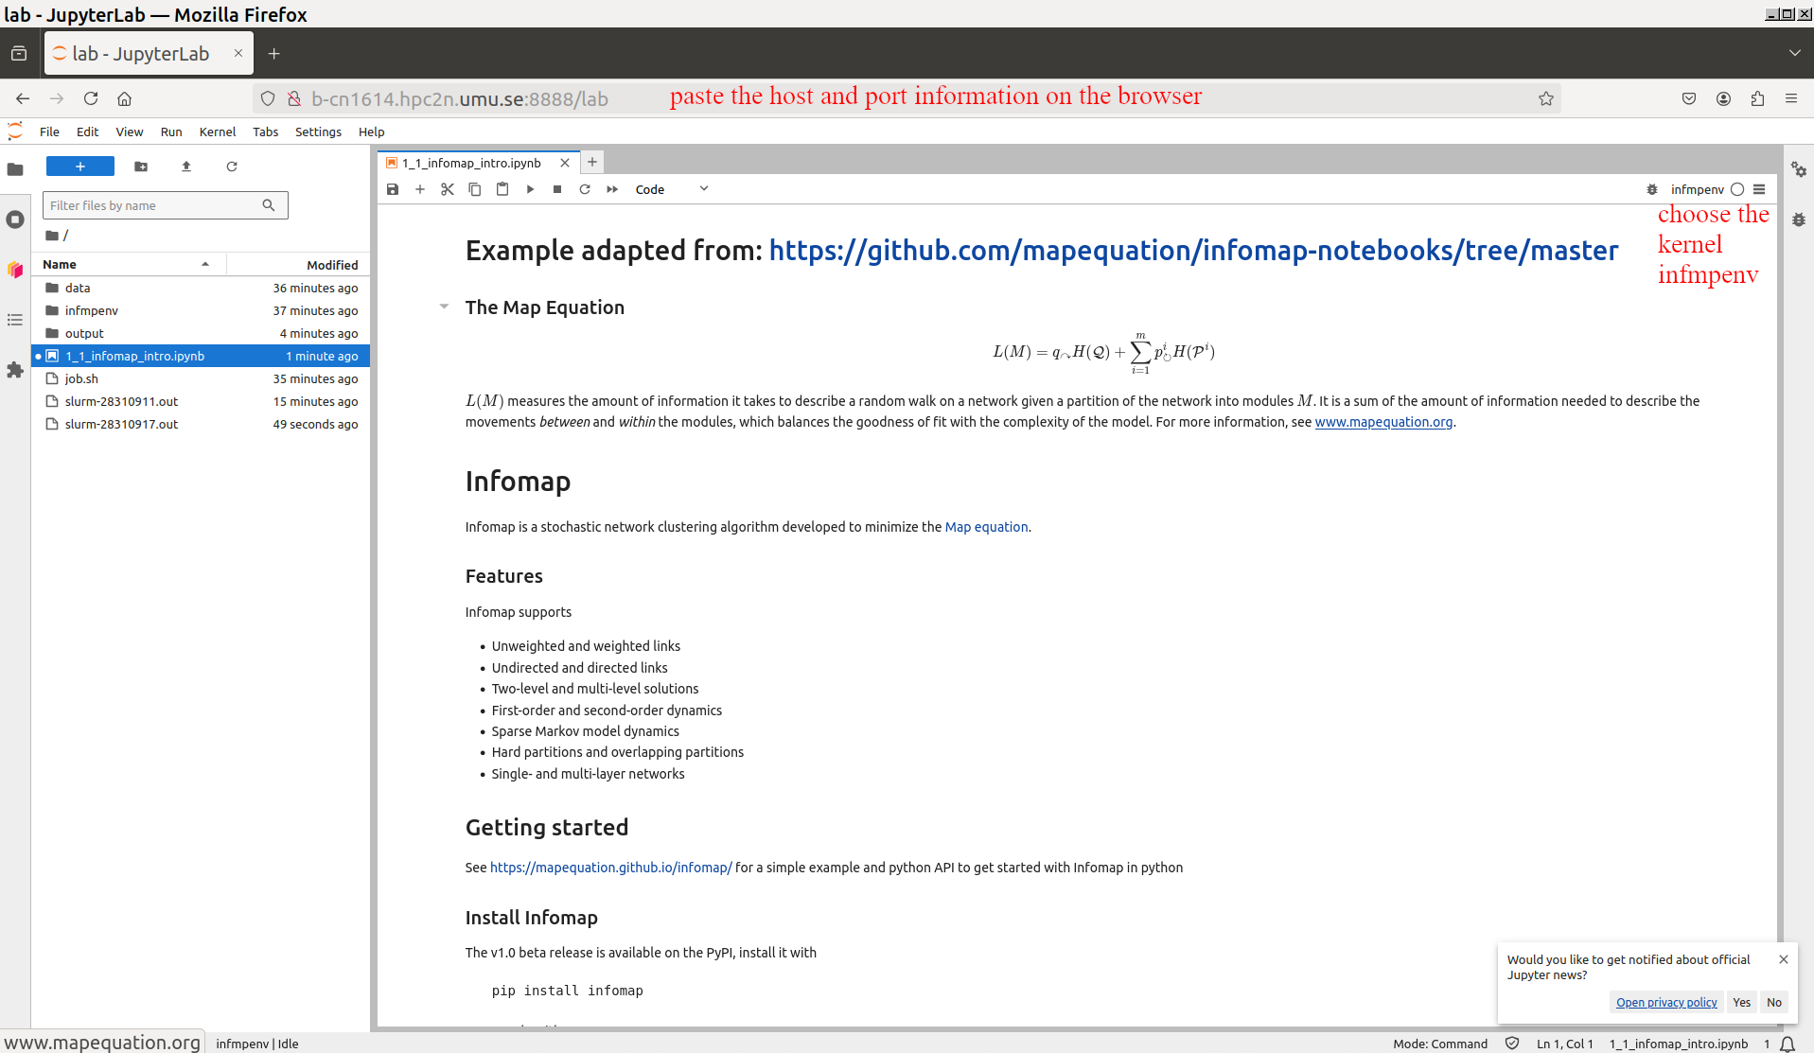Open the data folder

[x=201, y=288]
